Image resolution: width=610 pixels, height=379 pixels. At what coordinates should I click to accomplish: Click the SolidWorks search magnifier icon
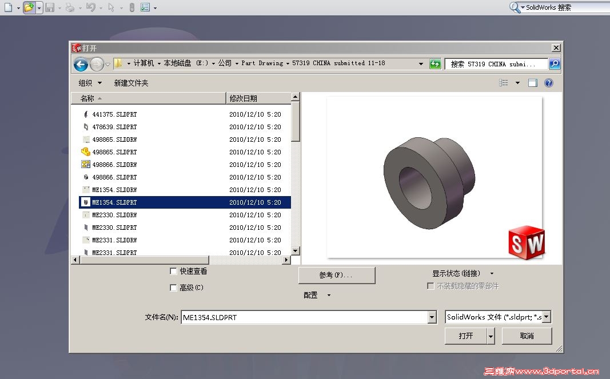pyautogui.click(x=515, y=7)
